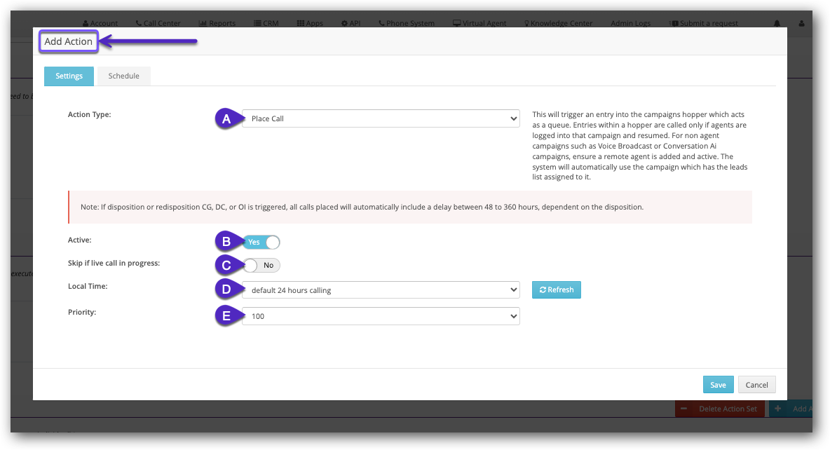Expand the Local Time dropdown
Viewport: 830px width, 450px height.
point(381,289)
